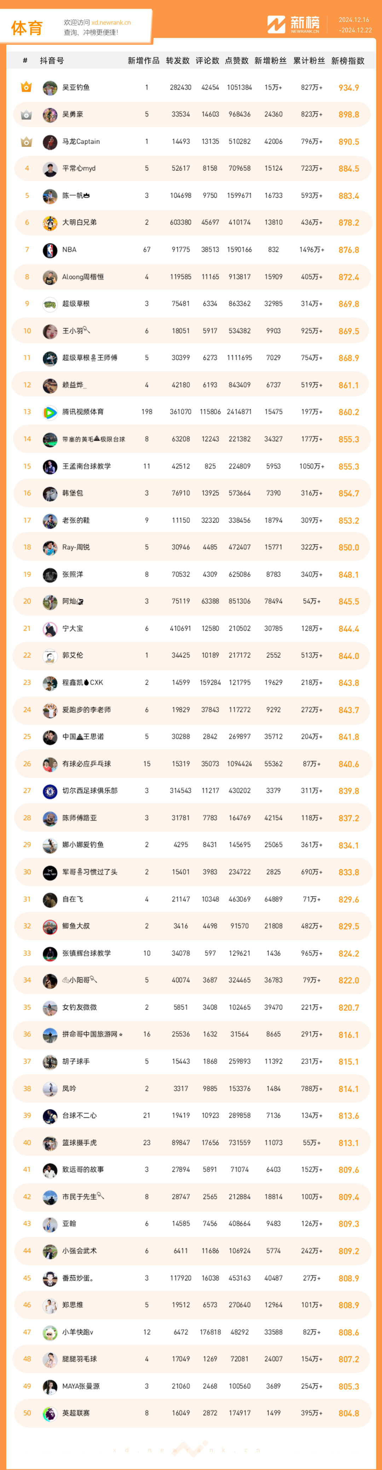This screenshot has height=1470, width=382.
Task: Click the gold crown rank-one icon
Action: coord(26,87)
